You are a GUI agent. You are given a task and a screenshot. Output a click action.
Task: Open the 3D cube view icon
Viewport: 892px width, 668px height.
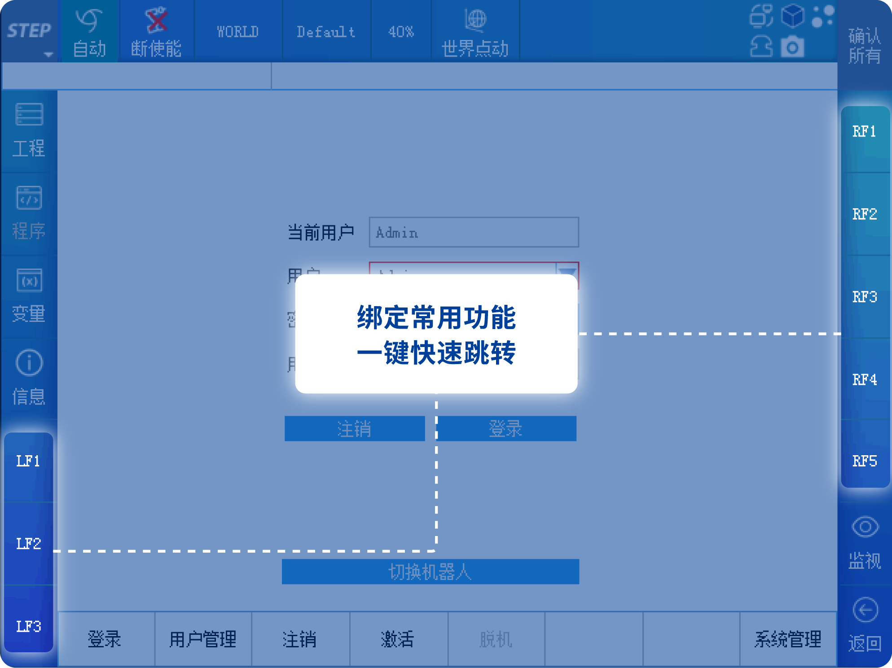tap(793, 16)
